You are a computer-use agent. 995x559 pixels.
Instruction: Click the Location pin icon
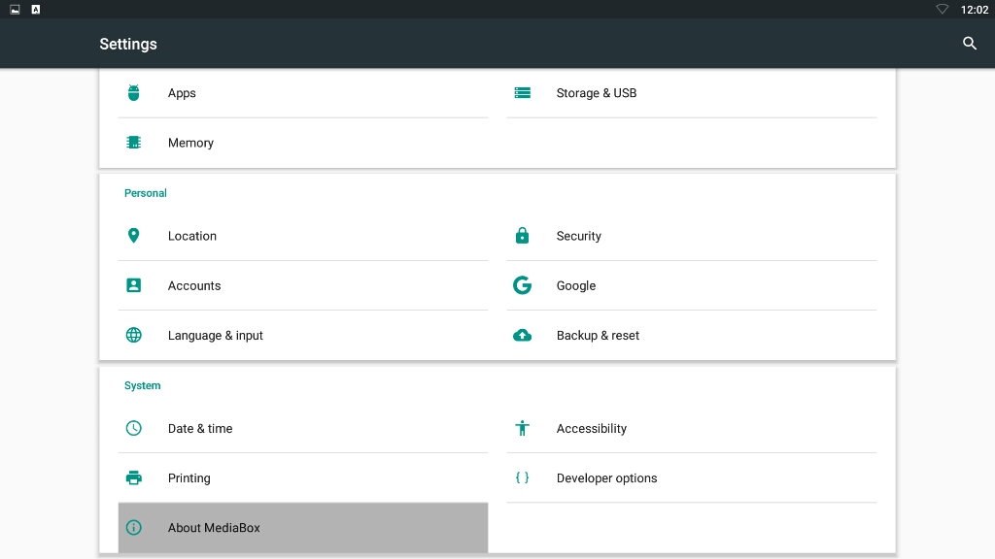[134, 236]
